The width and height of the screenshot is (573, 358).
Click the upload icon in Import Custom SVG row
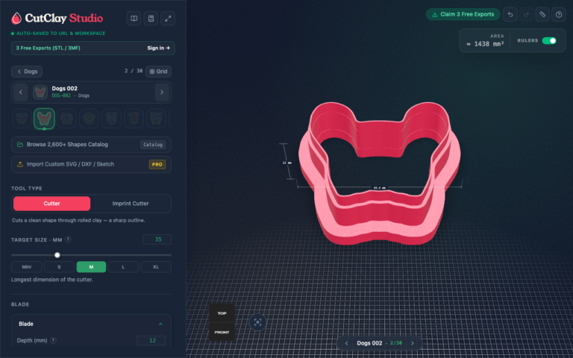(x=20, y=164)
